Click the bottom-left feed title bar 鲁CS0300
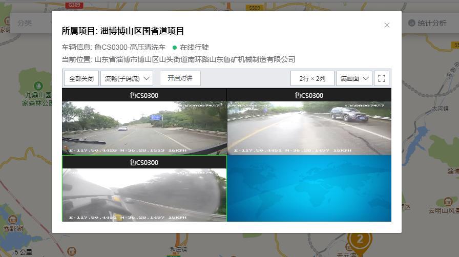Screen dimensions: 459x257 [144, 162]
